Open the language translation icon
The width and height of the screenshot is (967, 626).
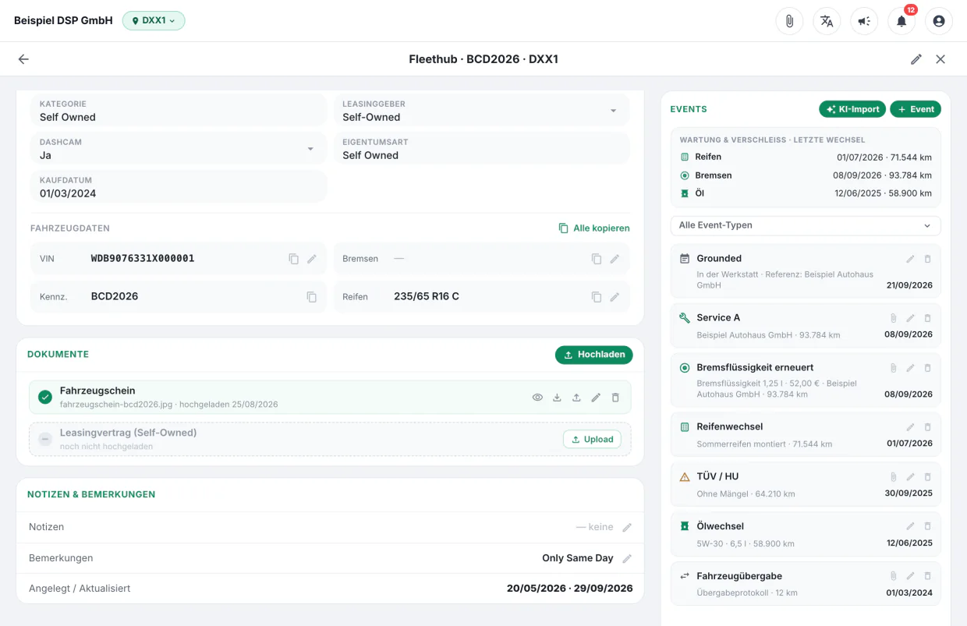coord(827,21)
